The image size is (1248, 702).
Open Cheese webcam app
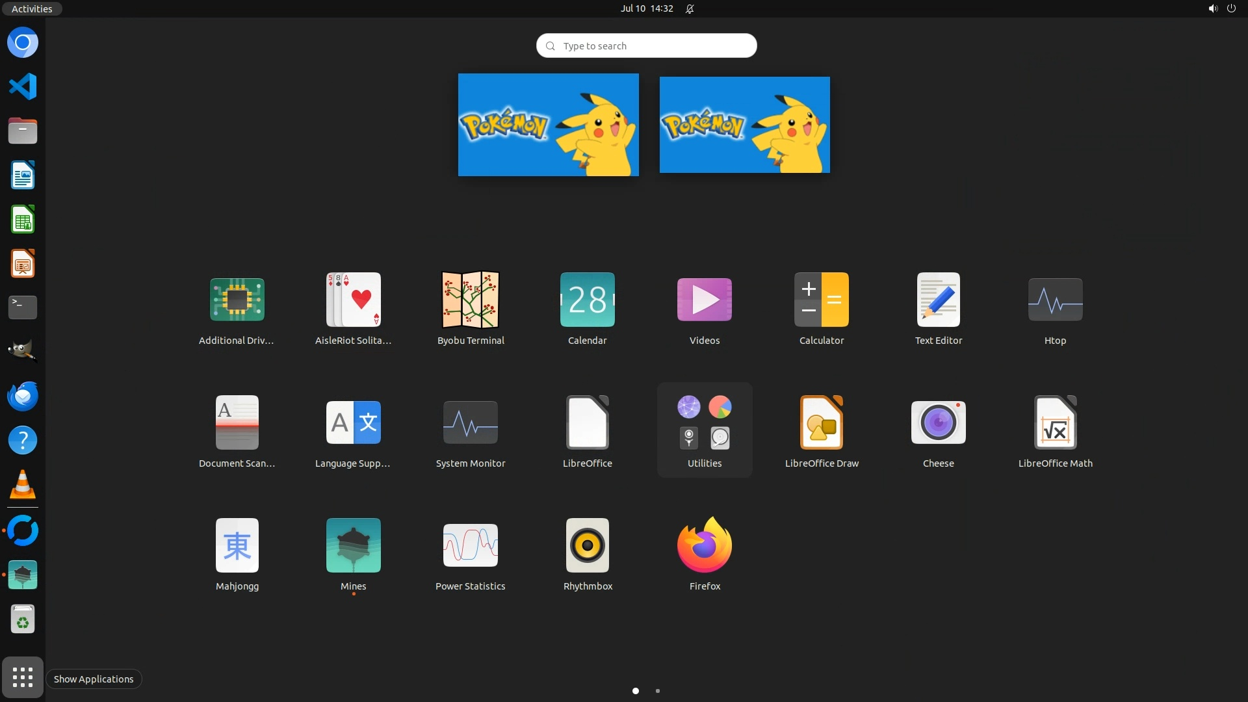[x=937, y=423]
